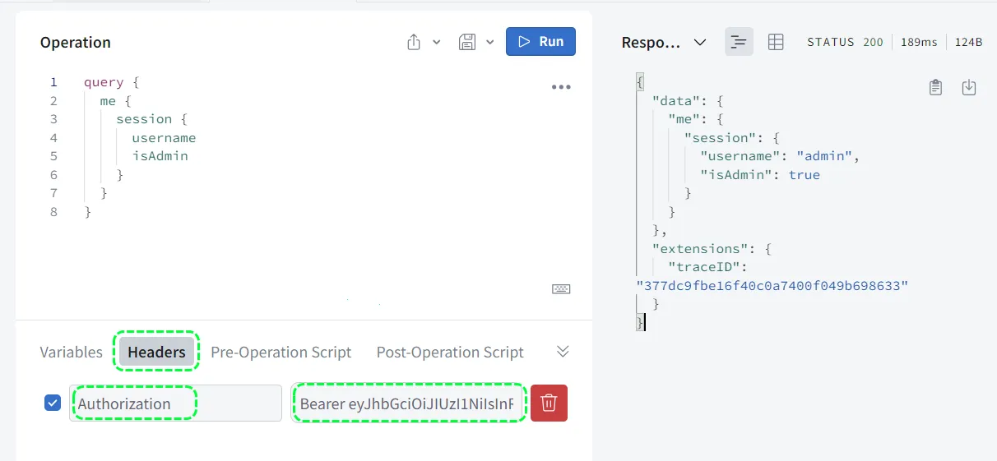The width and height of the screenshot is (997, 461).
Task: Switch to formatted JSON response view
Action: [739, 42]
